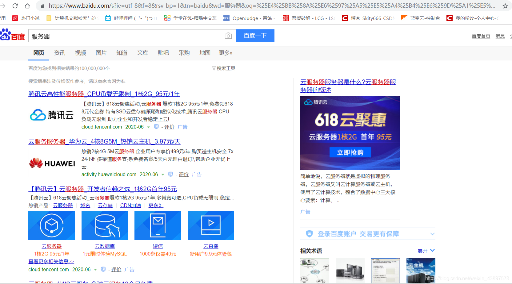Image resolution: width=512 pixels, height=284 pixels.
Task: Open the 博客_Skity666 CSDN bookmark
Action: click(x=368, y=18)
